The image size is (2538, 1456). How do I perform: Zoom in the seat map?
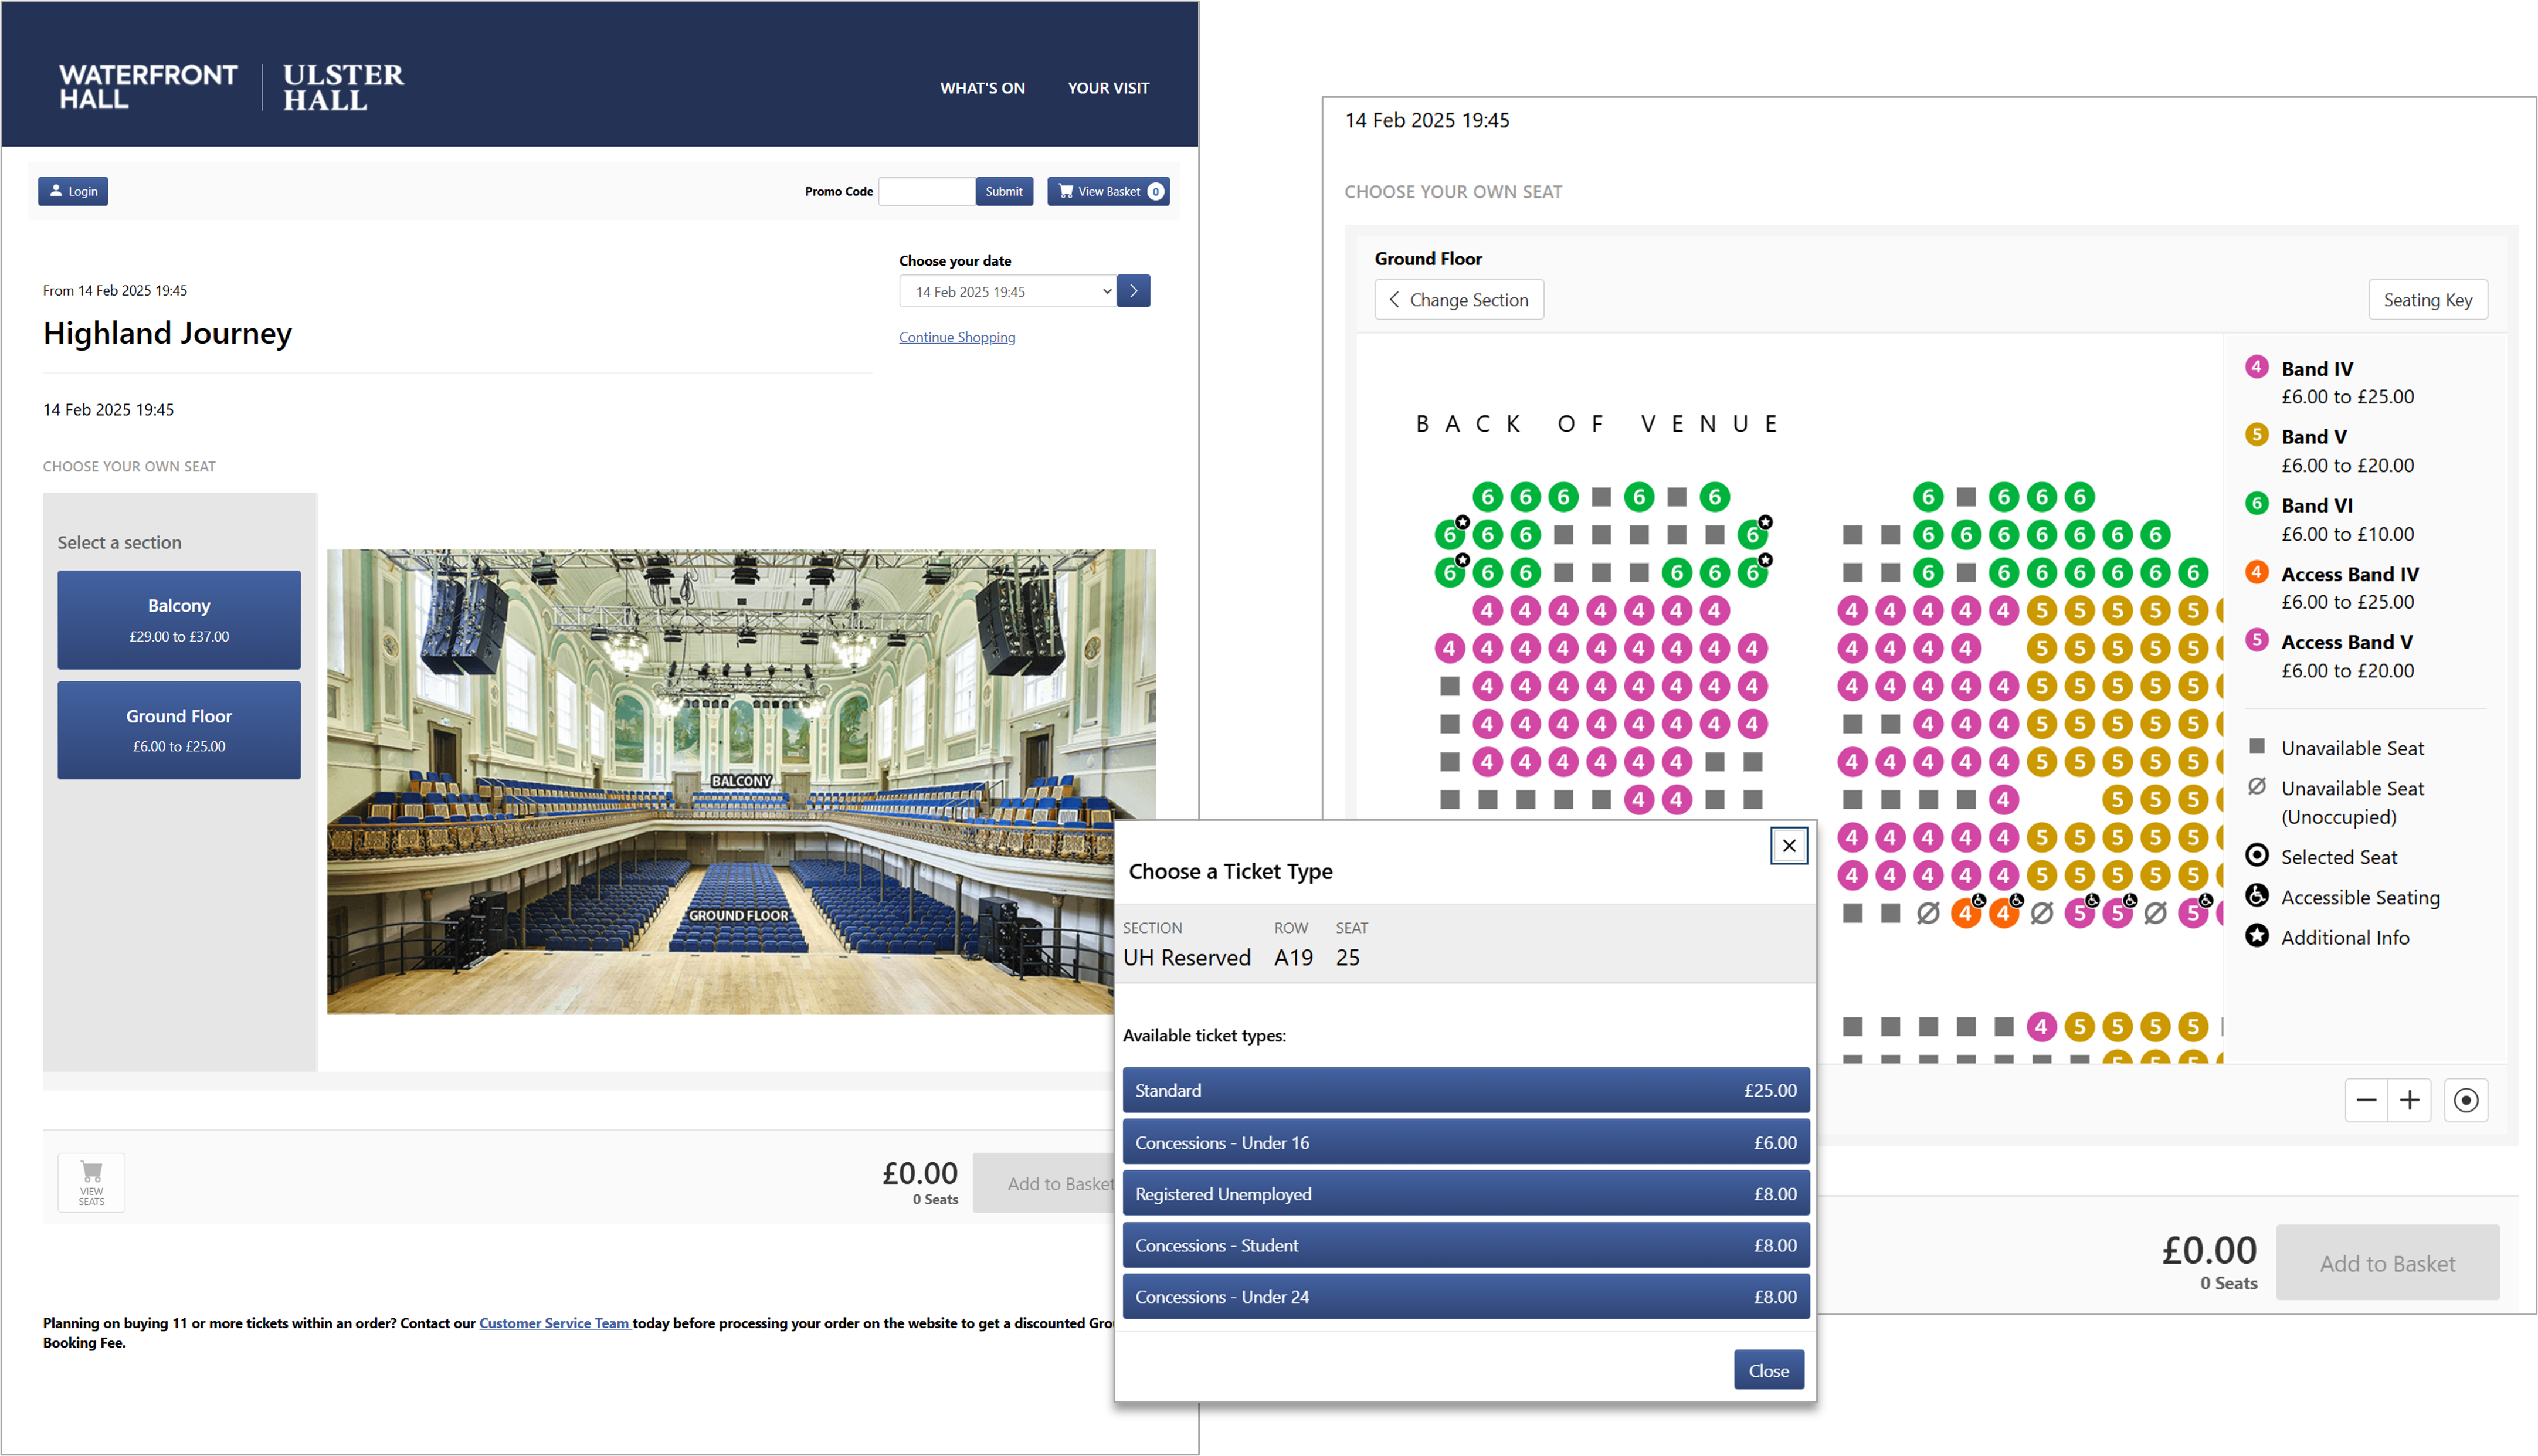pos(2409,1100)
